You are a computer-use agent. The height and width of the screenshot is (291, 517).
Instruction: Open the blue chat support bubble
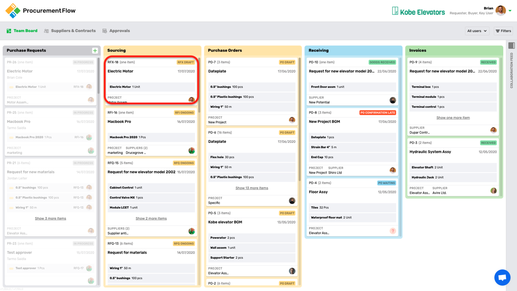pos(502,277)
